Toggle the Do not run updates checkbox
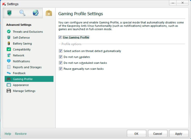Image resolution: width=191 pixels, height=139 pixels. pyautogui.click(x=61, y=57)
